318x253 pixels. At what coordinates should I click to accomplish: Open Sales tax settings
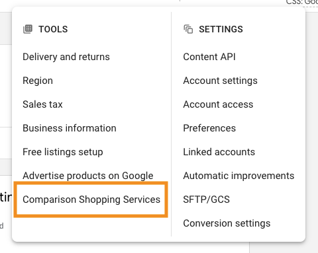pyautogui.click(x=42, y=104)
